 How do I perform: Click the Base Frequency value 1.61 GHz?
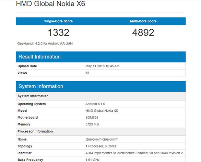(x=92, y=160)
